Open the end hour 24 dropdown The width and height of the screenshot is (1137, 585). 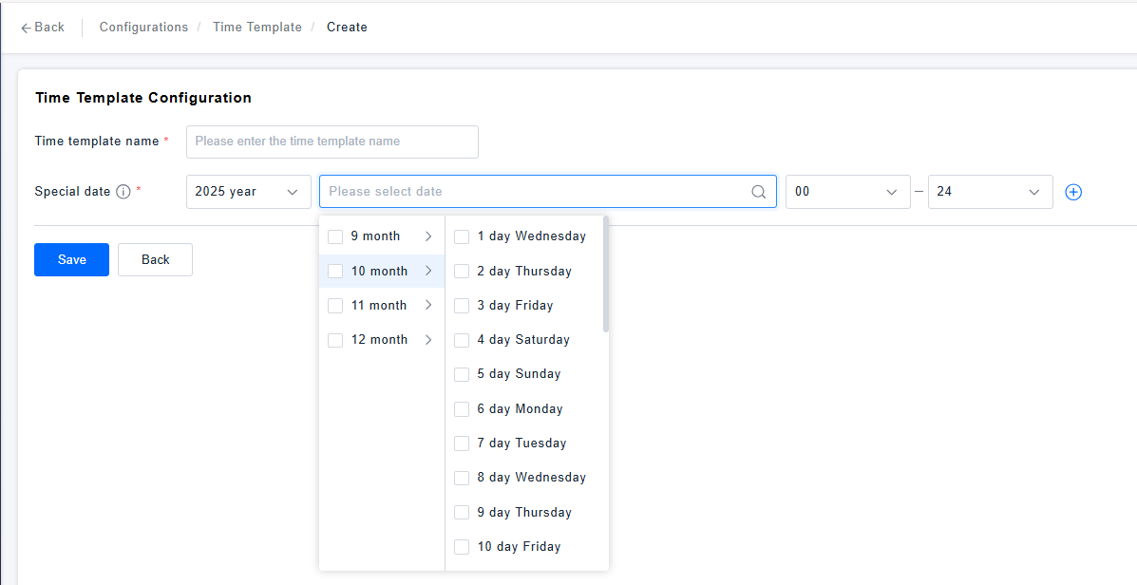pos(990,192)
